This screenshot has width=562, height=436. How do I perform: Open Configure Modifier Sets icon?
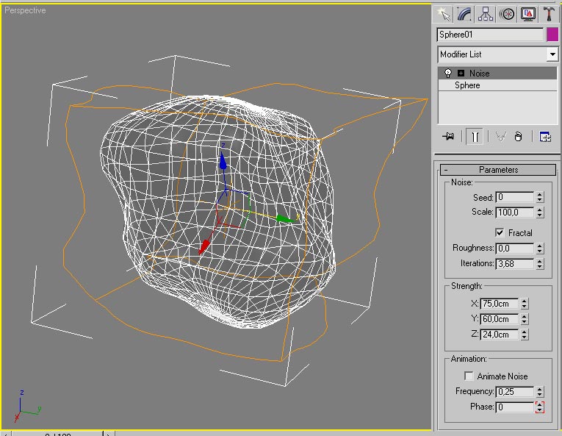coord(545,137)
